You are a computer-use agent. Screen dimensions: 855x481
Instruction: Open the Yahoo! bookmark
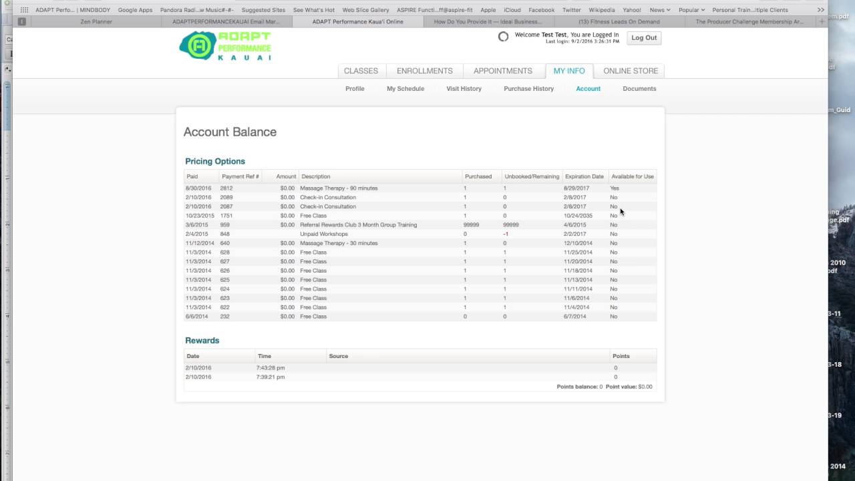632,10
